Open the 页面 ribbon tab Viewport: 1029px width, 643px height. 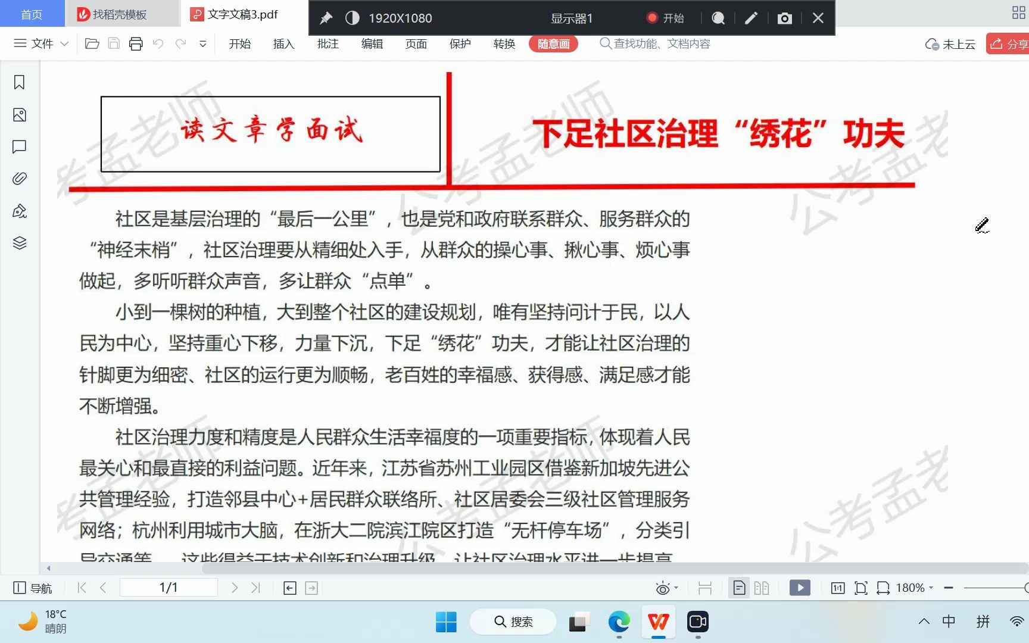point(416,43)
